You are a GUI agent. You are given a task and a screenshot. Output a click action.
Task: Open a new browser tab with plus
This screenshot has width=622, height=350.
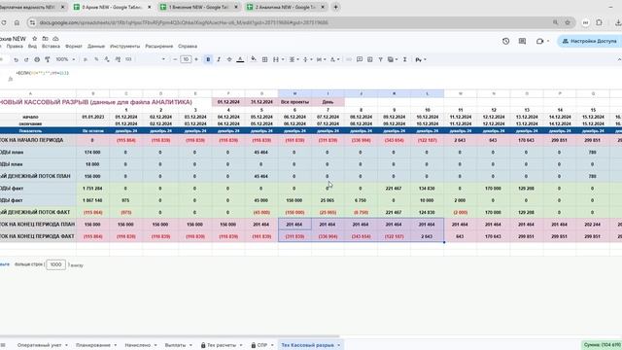[x=335, y=7]
